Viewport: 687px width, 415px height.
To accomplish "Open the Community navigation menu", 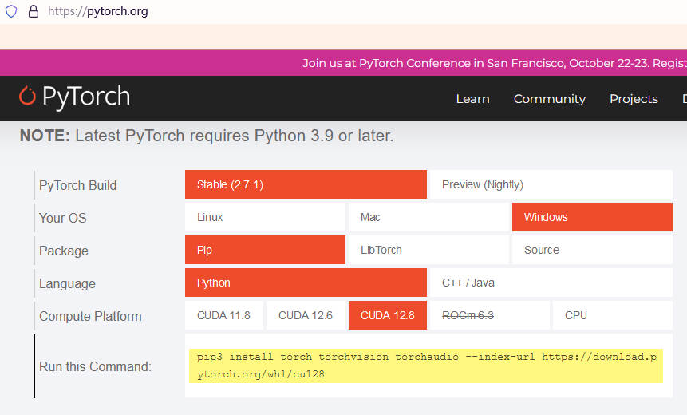I will coord(550,99).
